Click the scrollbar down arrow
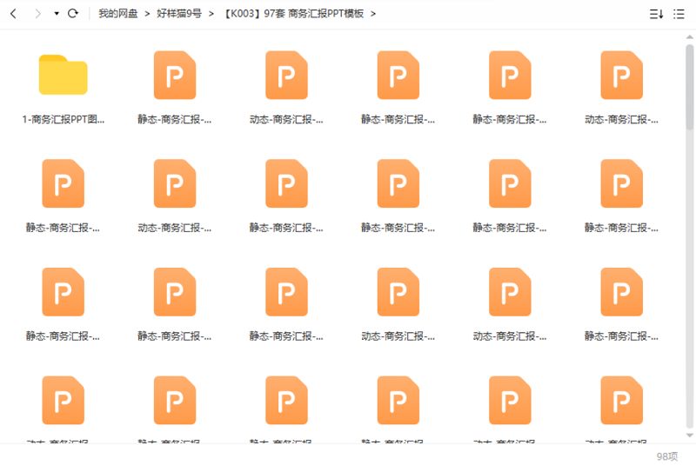The image size is (696, 465). tap(690, 434)
